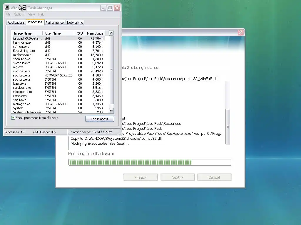Select the csrss.exe process

(58, 96)
